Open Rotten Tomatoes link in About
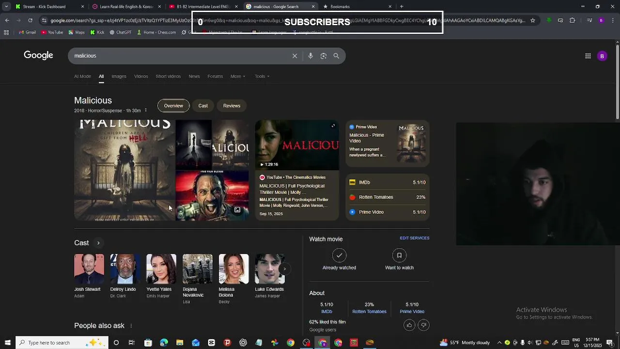This screenshot has width=620, height=349. coord(369,311)
